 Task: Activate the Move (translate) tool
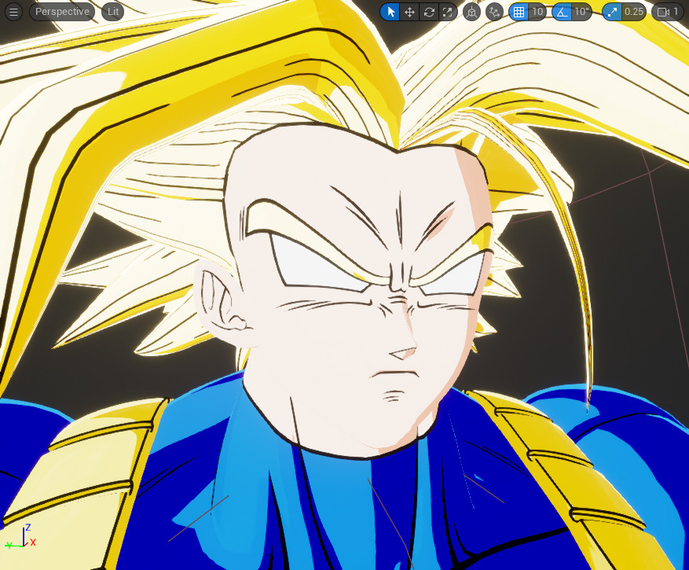pyautogui.click(x=409, y=12)
